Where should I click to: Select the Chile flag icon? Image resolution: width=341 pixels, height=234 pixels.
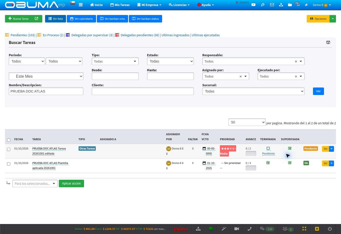coord(73,3)
